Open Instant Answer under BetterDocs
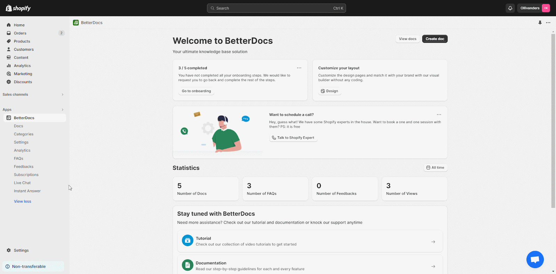This screenshot has width=556, height=274. [x=27, y=191]
